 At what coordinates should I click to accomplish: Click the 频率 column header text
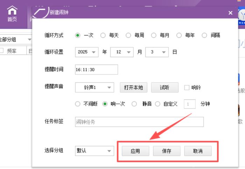coord(12,51)
